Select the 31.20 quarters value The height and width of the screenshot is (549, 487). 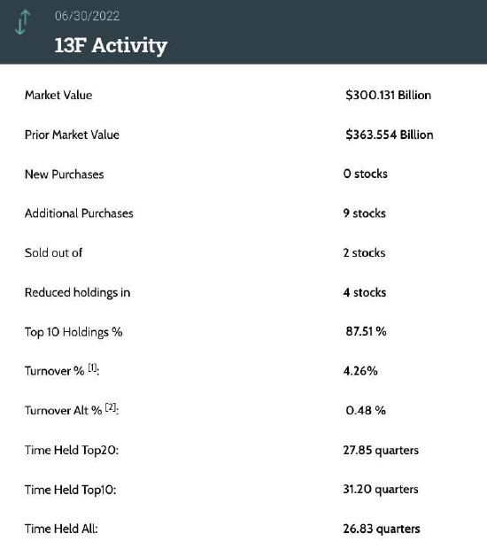click(381, 490)
